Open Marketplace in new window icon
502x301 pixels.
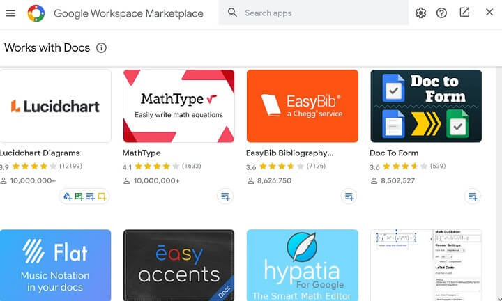(464, 13)
